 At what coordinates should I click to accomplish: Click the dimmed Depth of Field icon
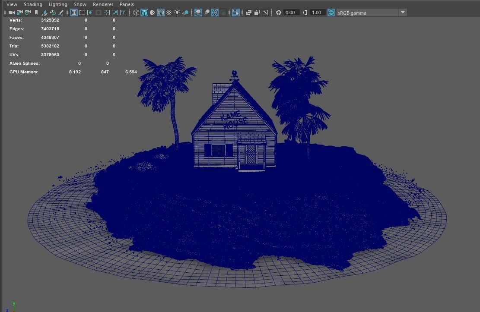coord(224,13)
